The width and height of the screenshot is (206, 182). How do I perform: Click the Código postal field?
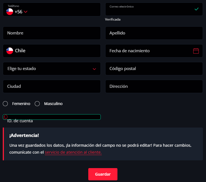tap(154, 69)
